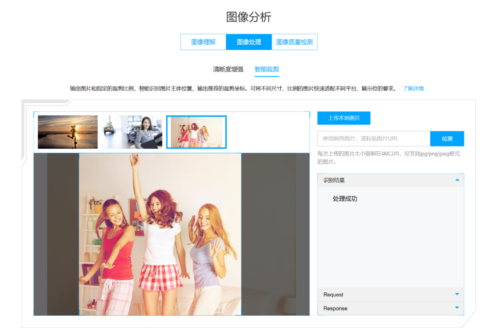Screen dimensions: 497x336
Task: Click the Response label text
Action: pyautogui.click(x=335, y=308)
